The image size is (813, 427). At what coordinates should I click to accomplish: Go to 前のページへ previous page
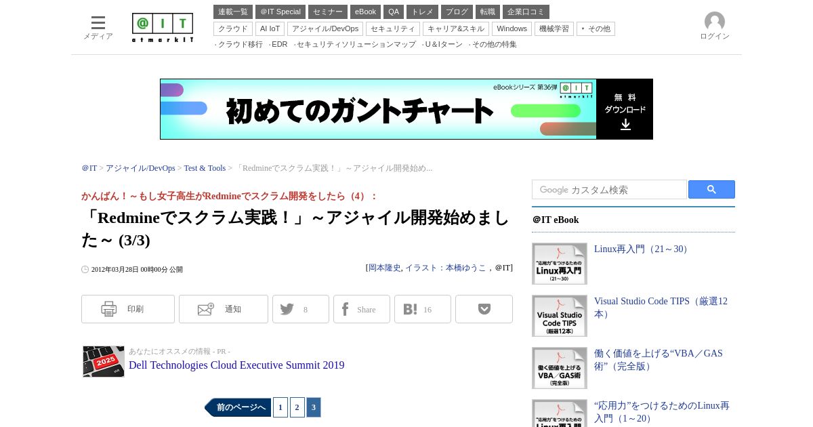tap(238, 407)
